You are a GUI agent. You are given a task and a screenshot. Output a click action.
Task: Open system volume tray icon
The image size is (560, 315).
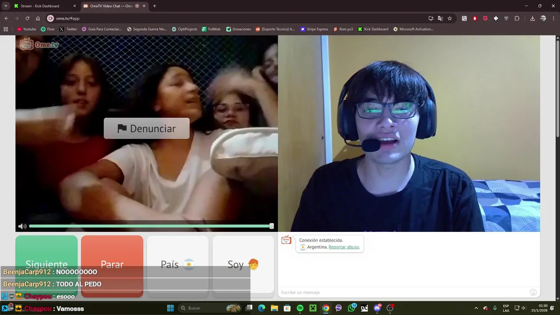pyautogui.click(x=524, y=308)
